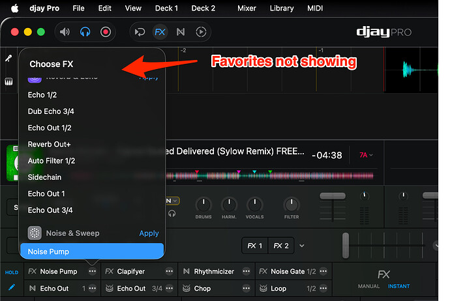Open options for Clapifyer FX pad
The image size is (450, 301).
tap(170, 272)
